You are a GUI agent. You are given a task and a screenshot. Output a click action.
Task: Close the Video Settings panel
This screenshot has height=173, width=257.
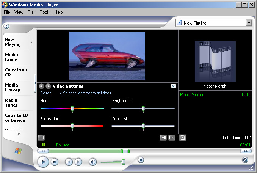click(173, 86)
